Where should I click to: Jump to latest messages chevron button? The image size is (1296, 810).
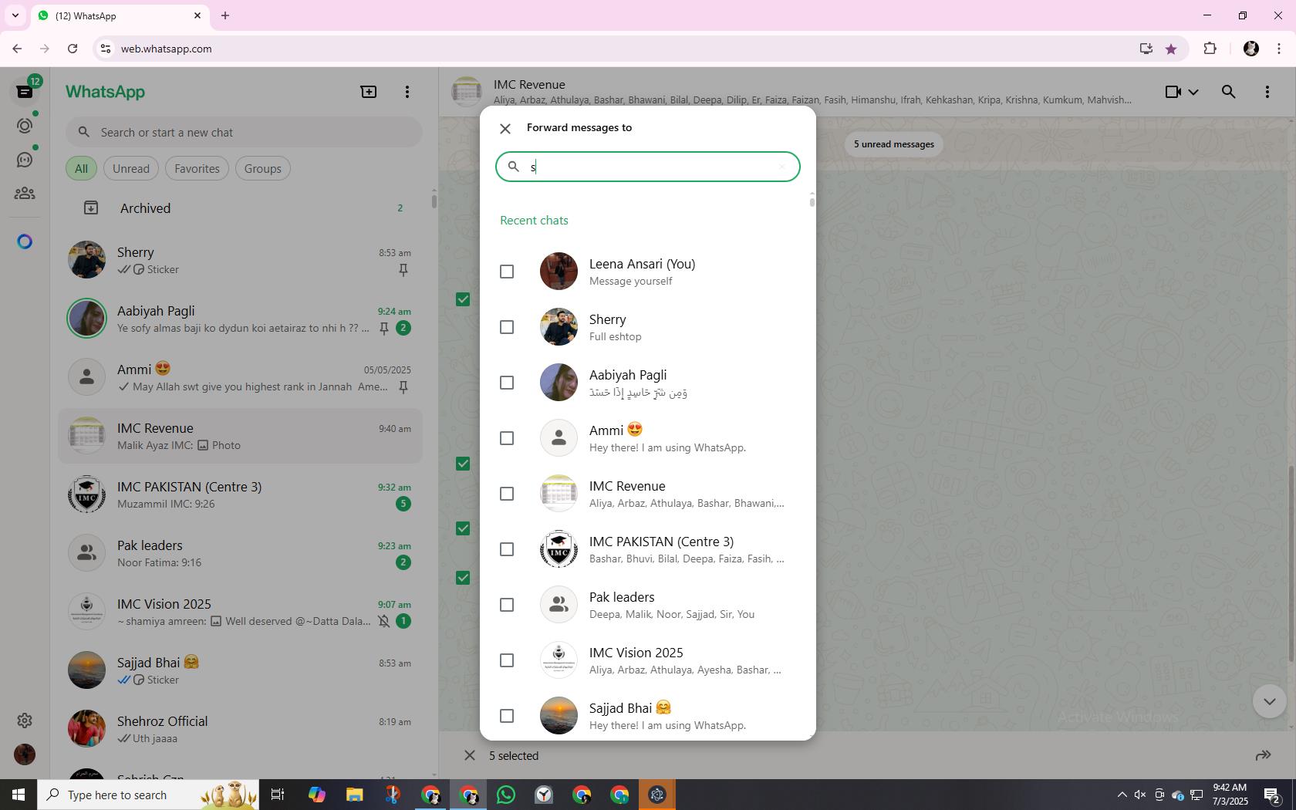click(x=1269, y=702)
